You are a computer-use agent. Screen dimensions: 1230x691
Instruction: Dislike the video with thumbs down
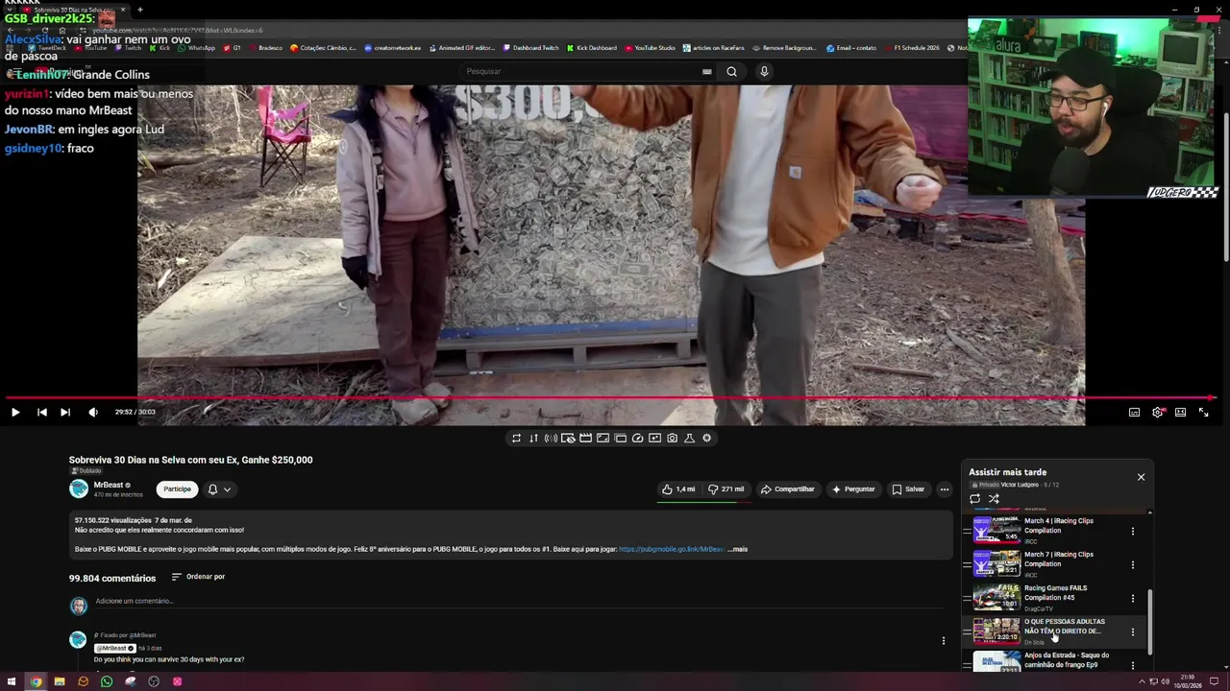(x=726, y=489)
